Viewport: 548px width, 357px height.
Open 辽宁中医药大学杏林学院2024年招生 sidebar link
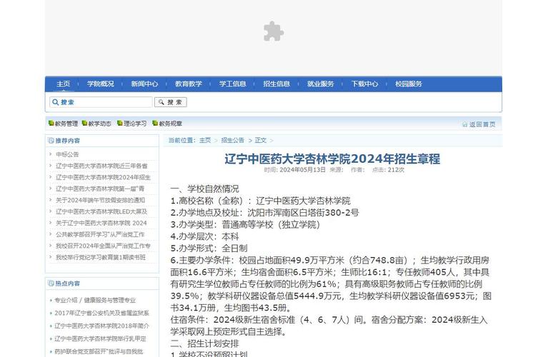coord(103,177)
